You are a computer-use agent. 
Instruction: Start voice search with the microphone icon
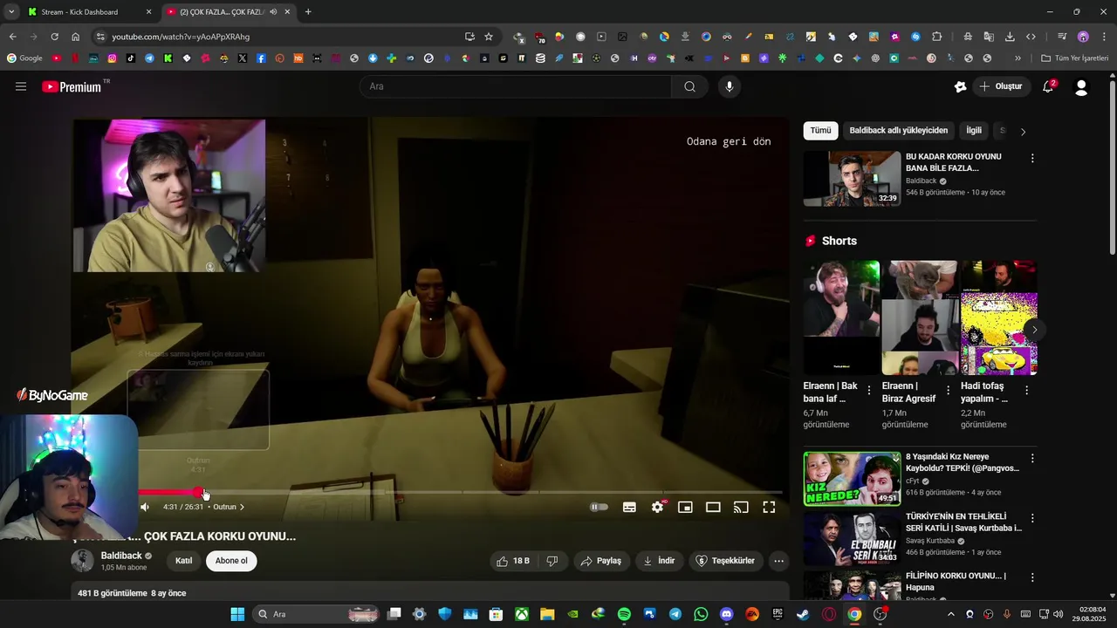[x=730, y=86]
